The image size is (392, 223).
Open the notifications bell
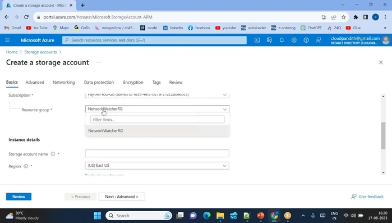click(282, 40)
